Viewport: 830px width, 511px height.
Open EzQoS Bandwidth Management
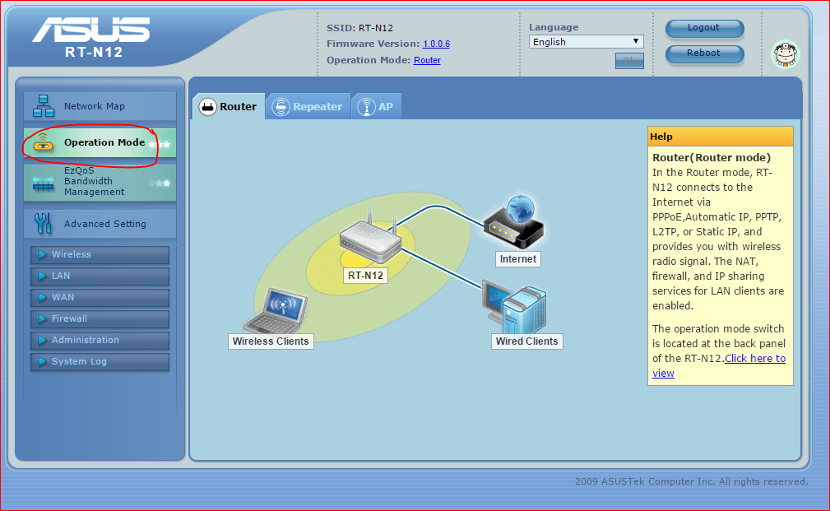pos(100,182)
